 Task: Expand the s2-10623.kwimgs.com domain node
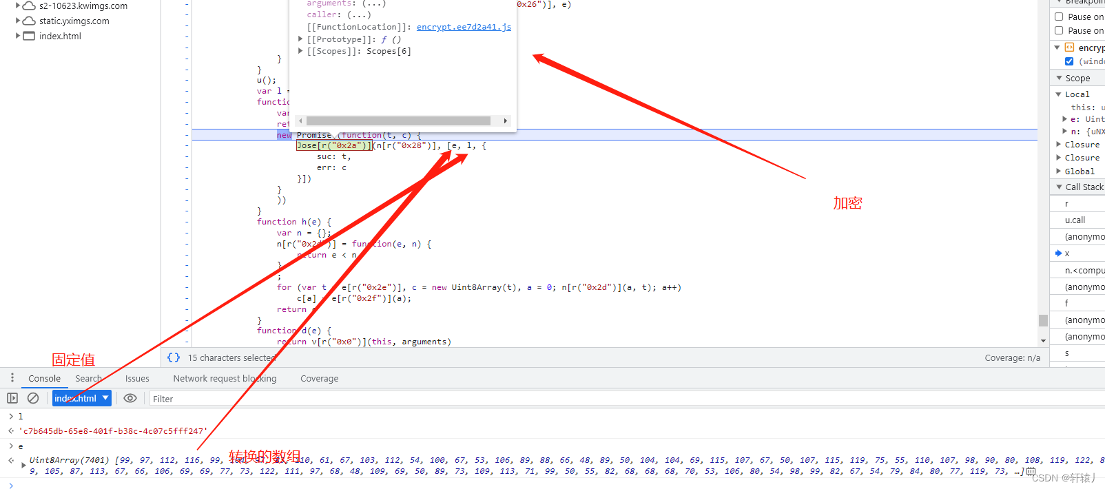pos(18,6)
